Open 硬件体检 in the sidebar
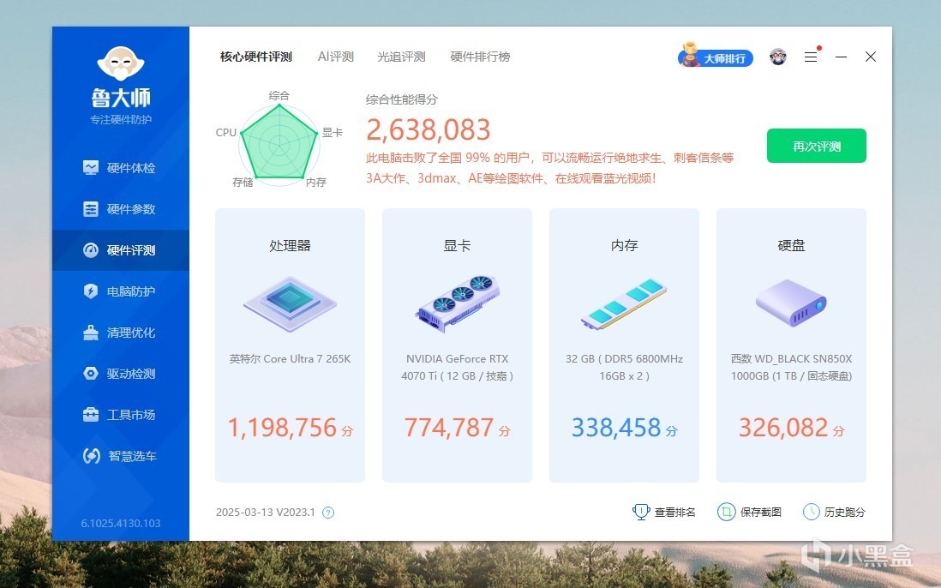The width and height of the screenshot is (941, 588). pyautogui.click(x=120, y=168)
